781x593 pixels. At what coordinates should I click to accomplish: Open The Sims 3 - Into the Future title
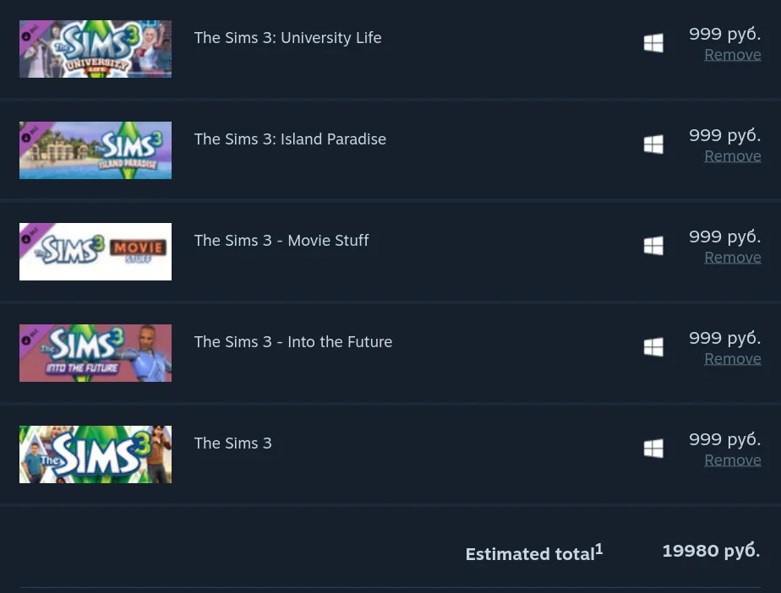[293, 342]
